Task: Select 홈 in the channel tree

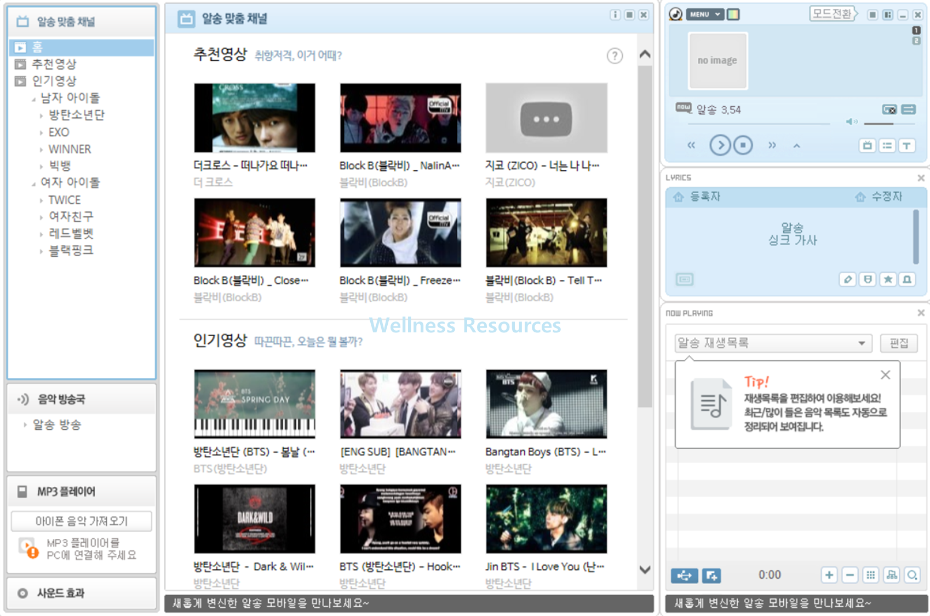Action: (82, 47)
